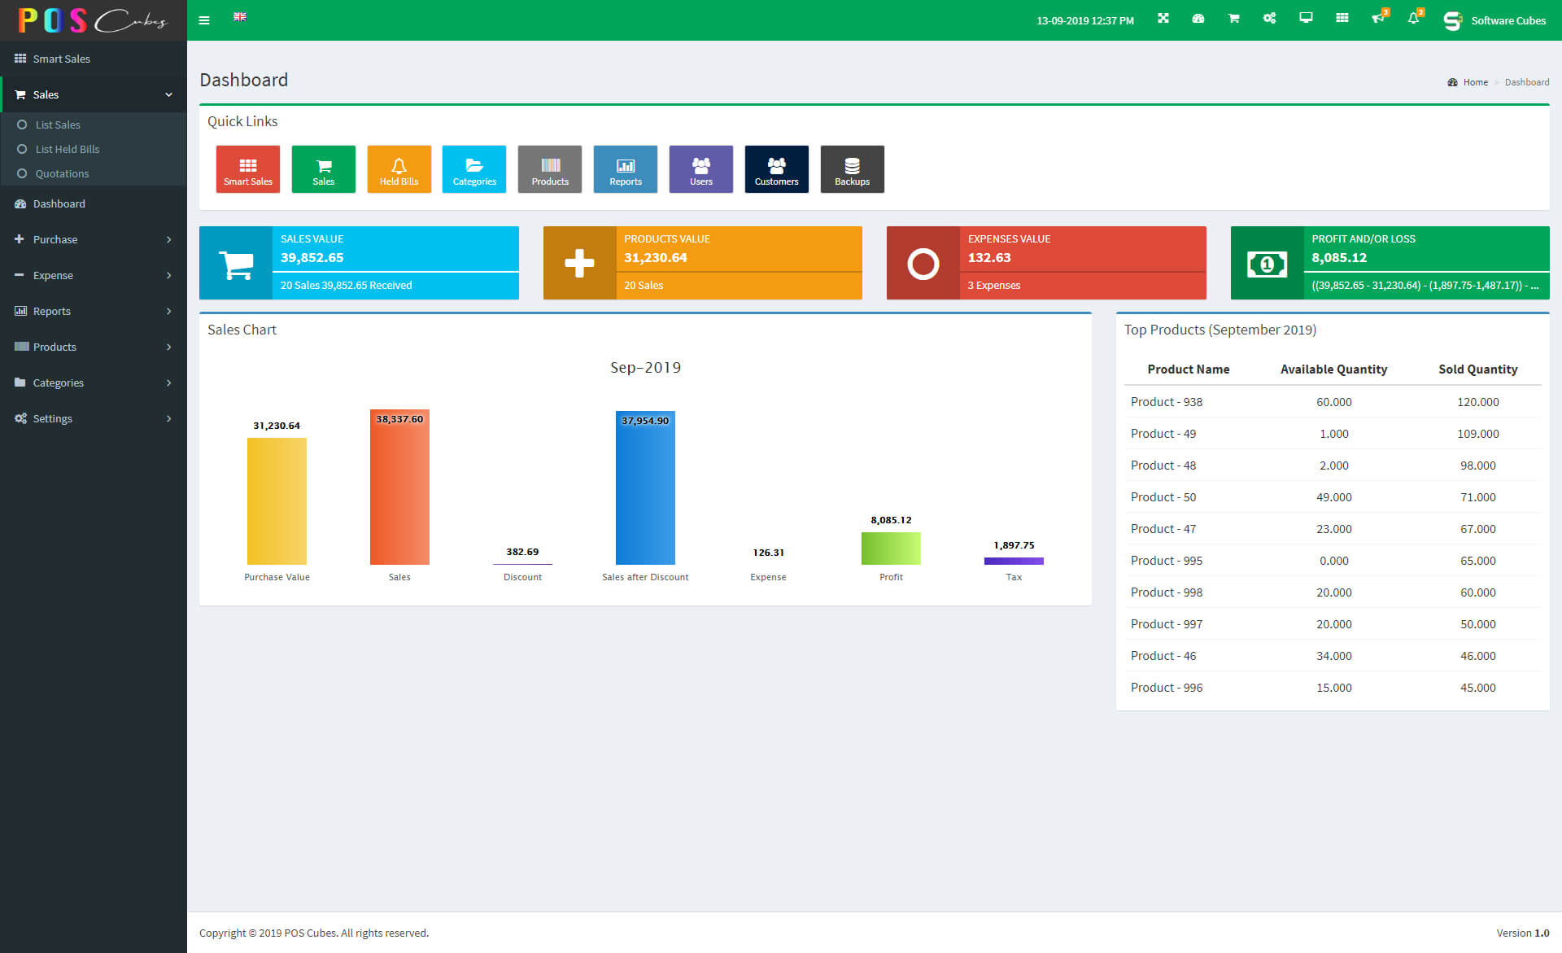The width and height of the screenshot is (1562, 953).
Task: Click the cogs settings icon in header
Action: tap(1269, 19)
